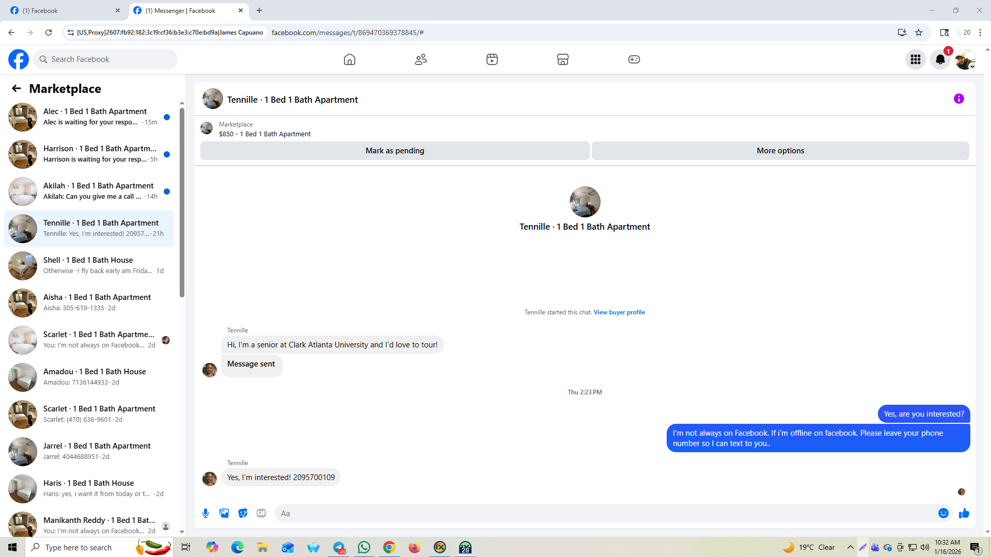Open the Reels video icon
This screenshot has height=557, width=991.
click(x=492, y=59)
